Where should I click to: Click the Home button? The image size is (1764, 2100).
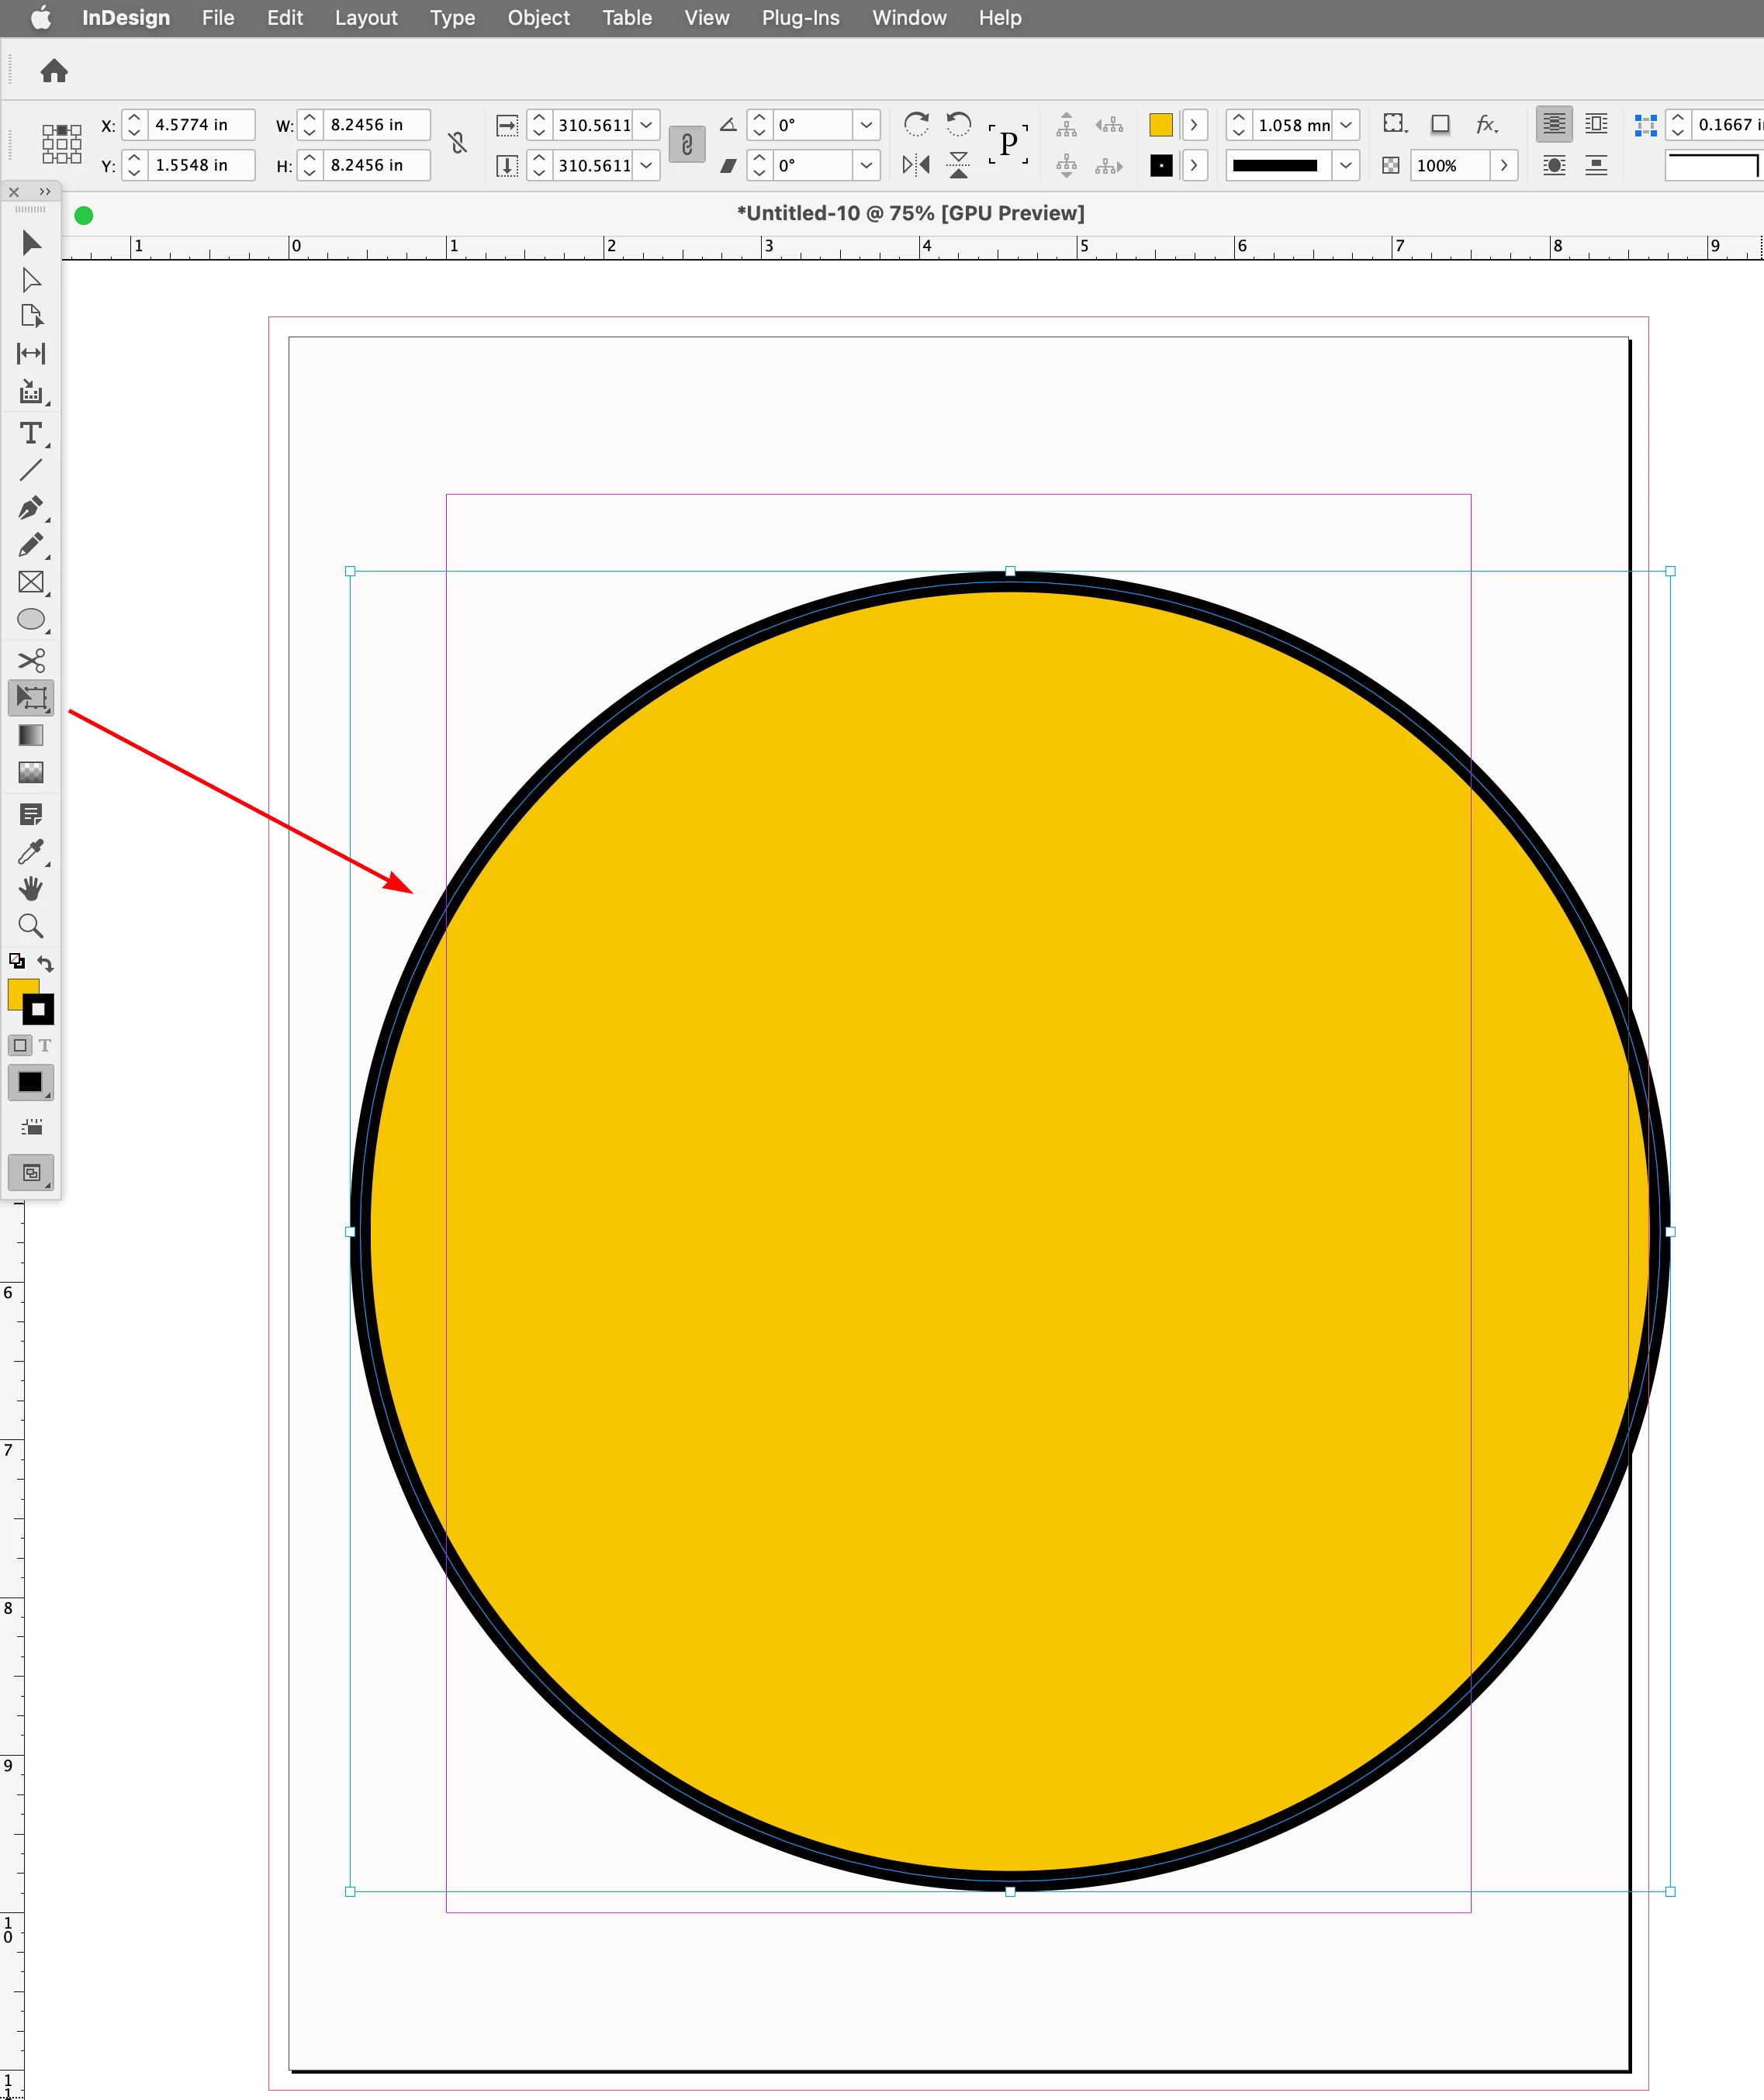click(54, 71)
